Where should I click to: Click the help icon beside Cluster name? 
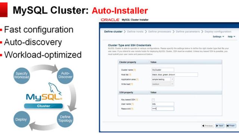134,70
